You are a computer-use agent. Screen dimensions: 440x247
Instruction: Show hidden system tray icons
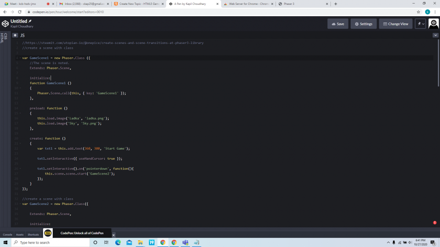pos(389,243)
